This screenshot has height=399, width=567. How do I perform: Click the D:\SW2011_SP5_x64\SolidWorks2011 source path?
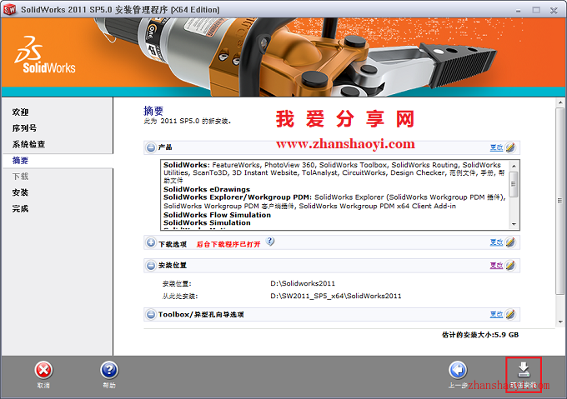click(x=336, y=296)
